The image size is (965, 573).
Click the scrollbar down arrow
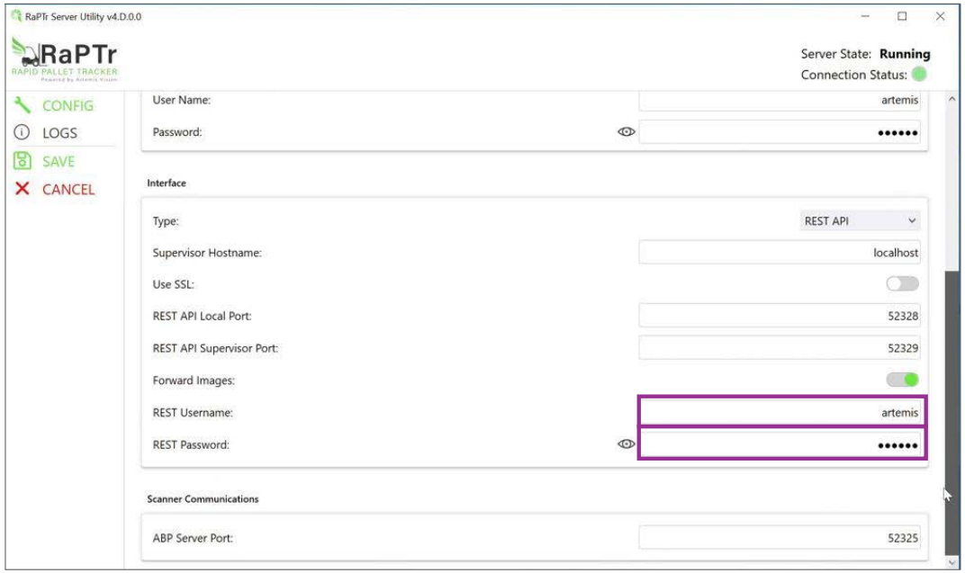click(x=951, y=562)
